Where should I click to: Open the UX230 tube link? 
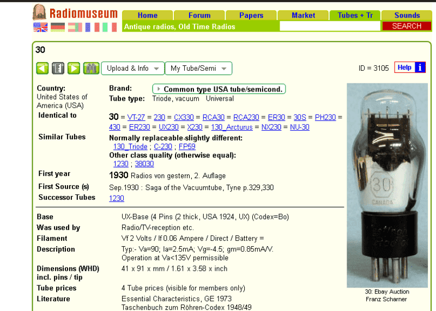pyautogui.click(x=168, y=127)
